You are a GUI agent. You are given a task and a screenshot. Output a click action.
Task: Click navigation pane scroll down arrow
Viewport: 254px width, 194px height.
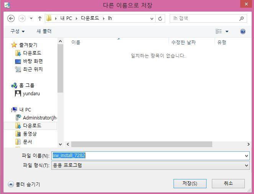(60, 144)
